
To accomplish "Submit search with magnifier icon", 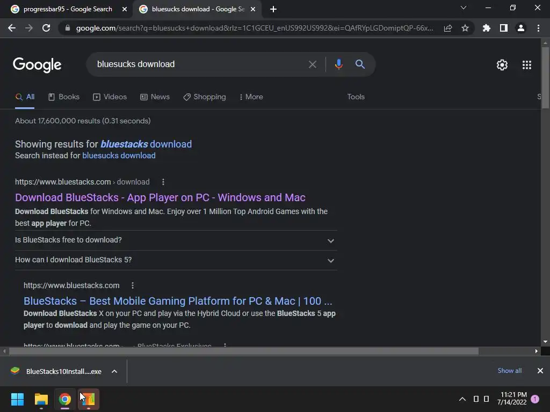I will [360, 64].
